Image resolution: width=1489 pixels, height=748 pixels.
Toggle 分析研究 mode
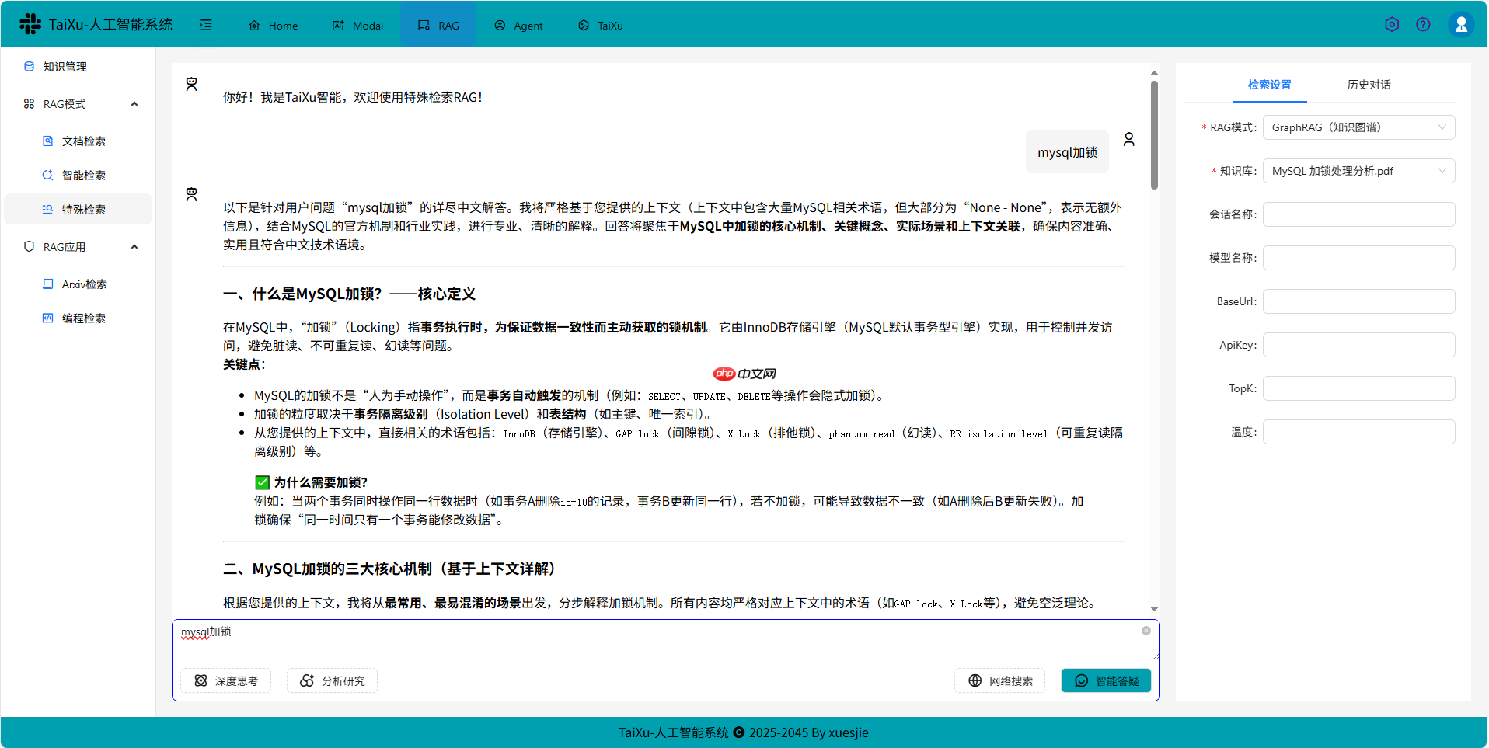[332, 680]
